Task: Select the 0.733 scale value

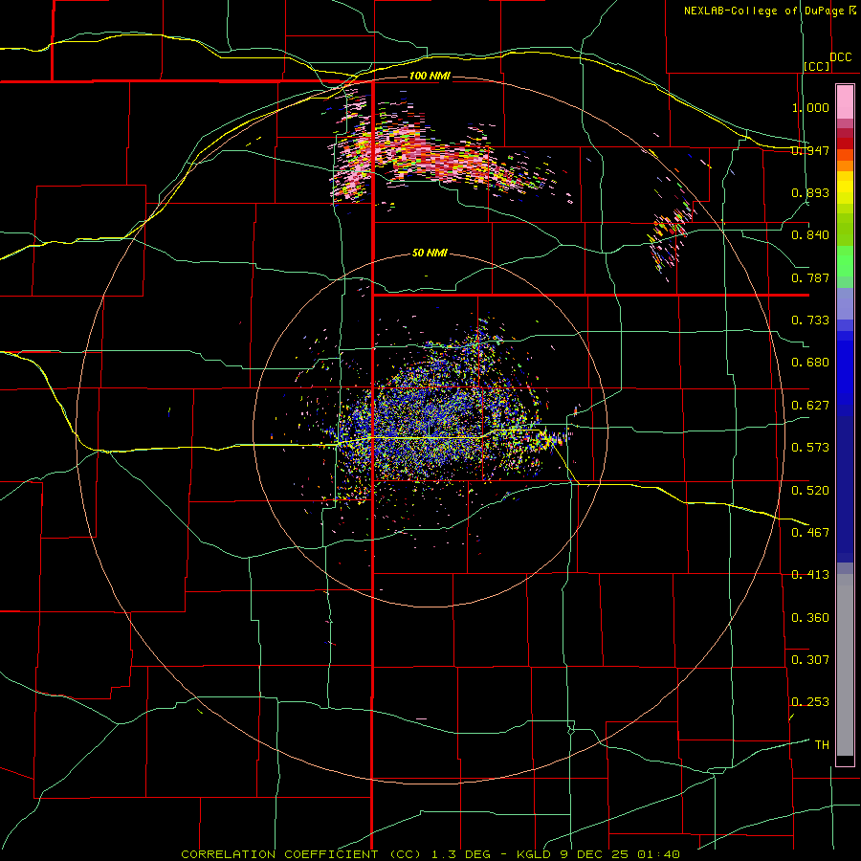Action: coord(810,320)
